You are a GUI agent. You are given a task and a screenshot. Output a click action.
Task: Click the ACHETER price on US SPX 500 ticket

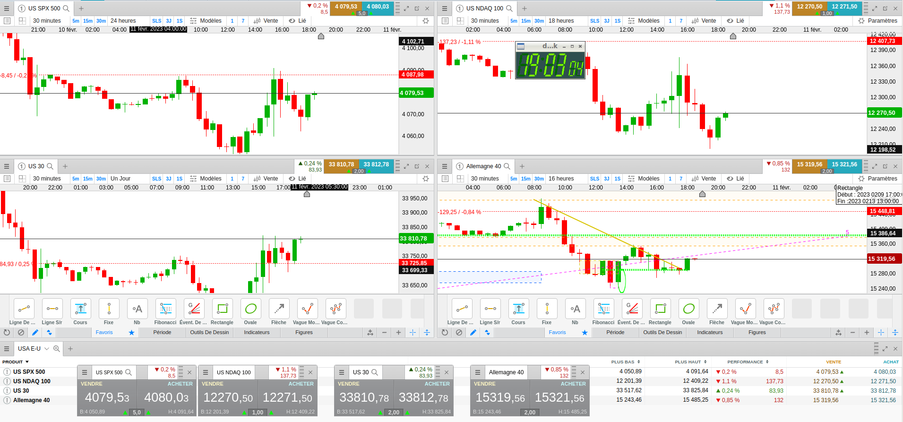click(x=166, y=397)
